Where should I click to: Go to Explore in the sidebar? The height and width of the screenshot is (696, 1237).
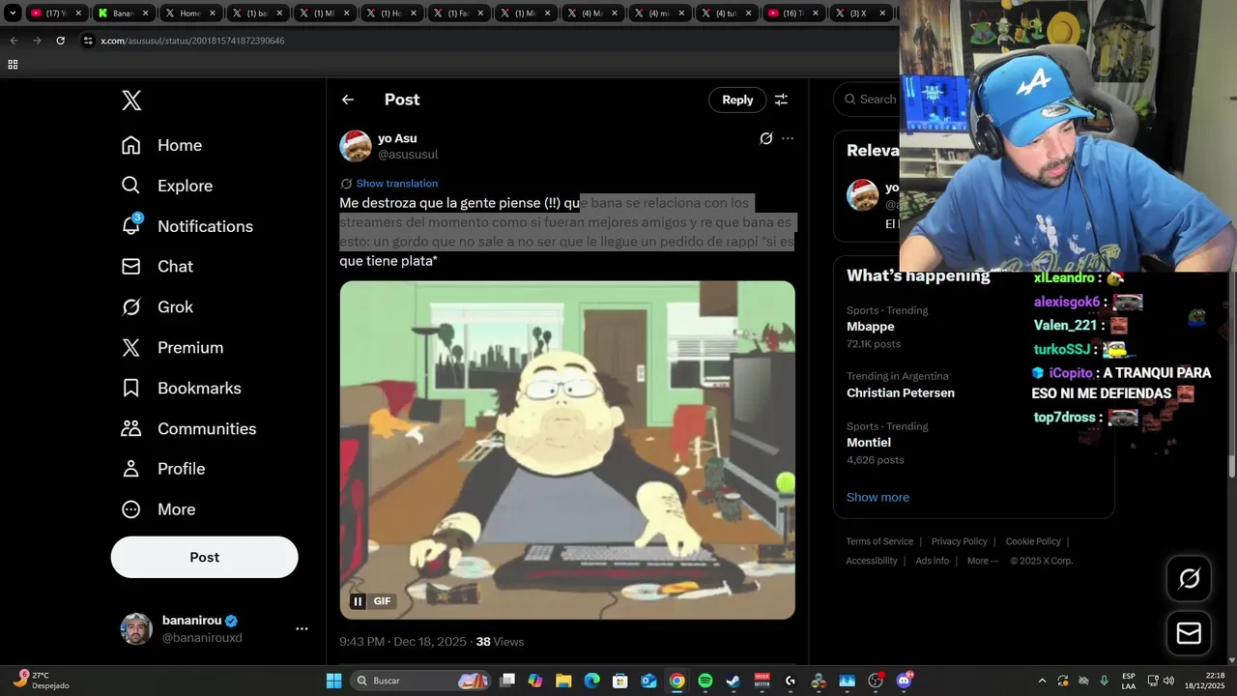166,186
